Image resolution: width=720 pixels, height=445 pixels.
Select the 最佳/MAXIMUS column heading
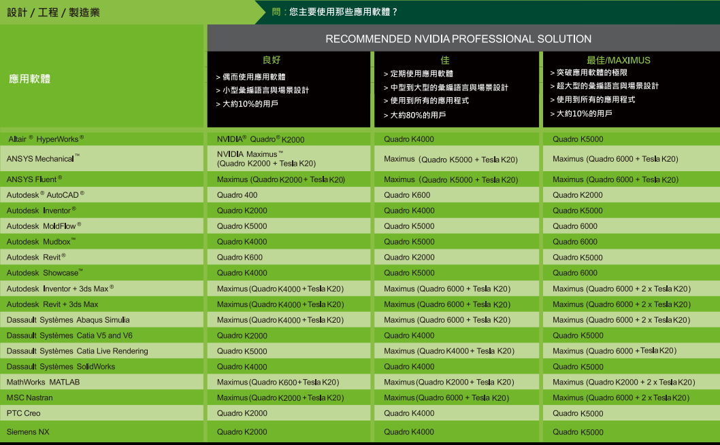(618, 60)
